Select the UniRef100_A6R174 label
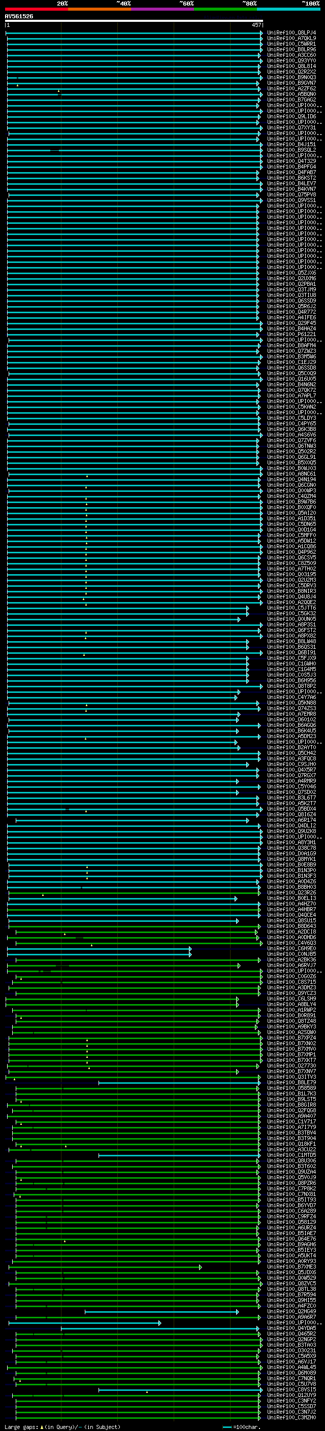The height and width of the screenshot is (1431, 325). coord(291,820)
